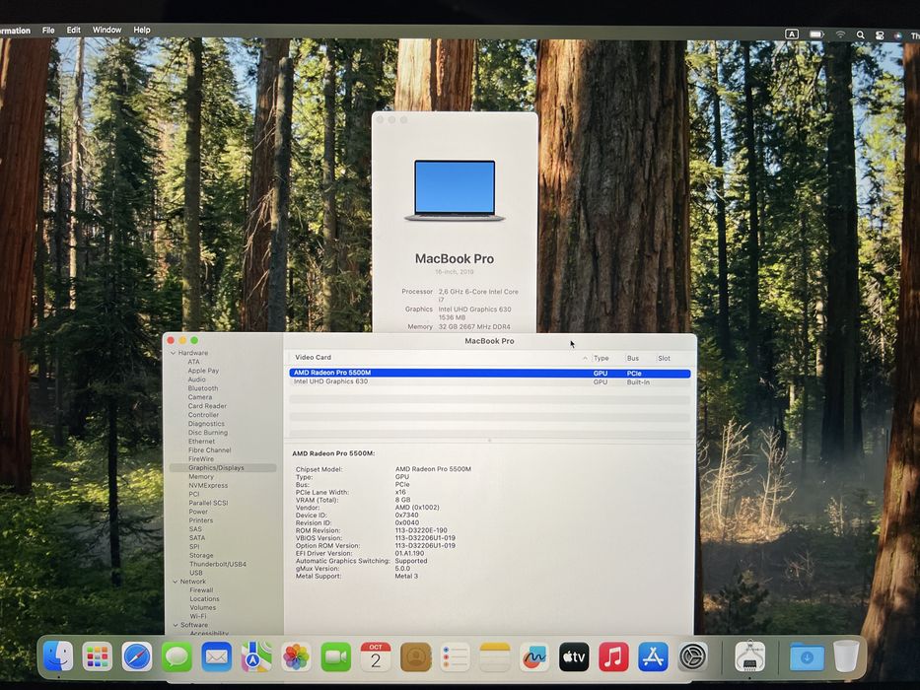The height and width of the screenshot is (690, 920).
Task: Open Contacts from the Dock
Action: pyautogui.click(x=415, y=656)
